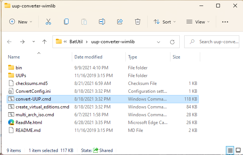Go up one folder level arrow
Image resolution: width=243 pixels, height=155 pixels.
(44, 42)
